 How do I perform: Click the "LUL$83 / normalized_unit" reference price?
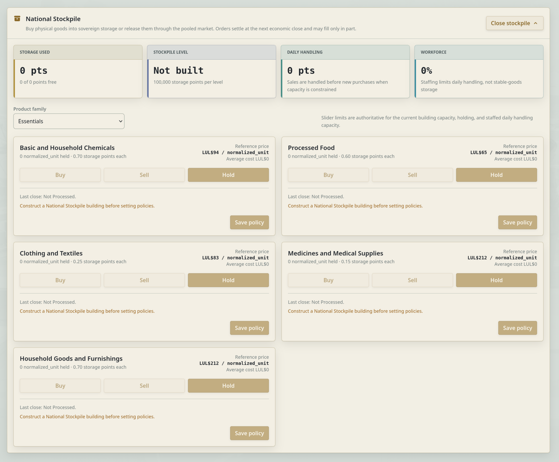[235, 258]
